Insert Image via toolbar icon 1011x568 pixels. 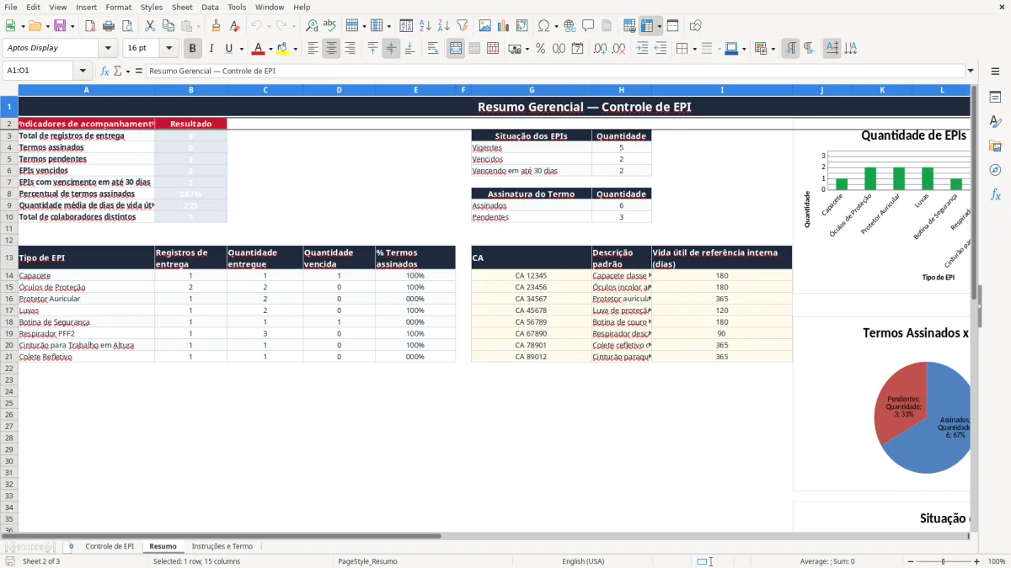pos(484,26)
